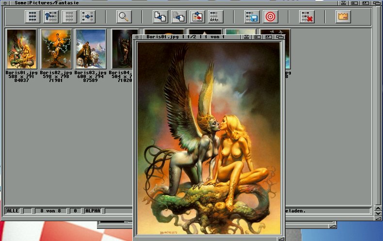
Task: Click the '8 von 8' counter field
Action: [x=50, y=210]
